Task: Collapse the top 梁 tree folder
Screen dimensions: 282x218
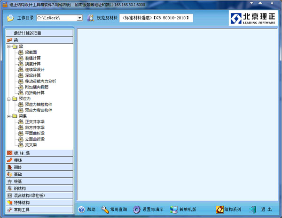Action: 9,47
